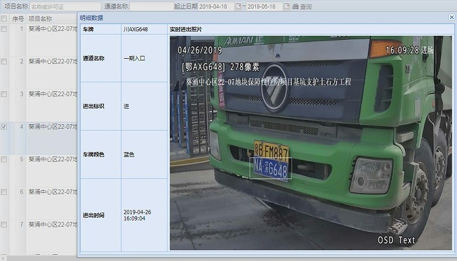457x261 pixels.
Task: Uncheck the checked checkbox for row 4
Action: pos(4,127)
